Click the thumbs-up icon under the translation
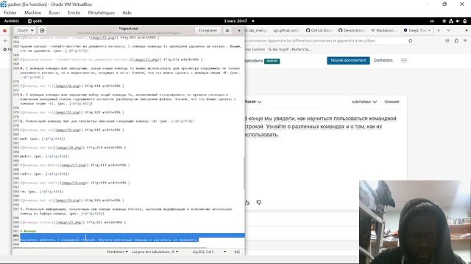This screenshot has width=471, height=264. [247, 202]
